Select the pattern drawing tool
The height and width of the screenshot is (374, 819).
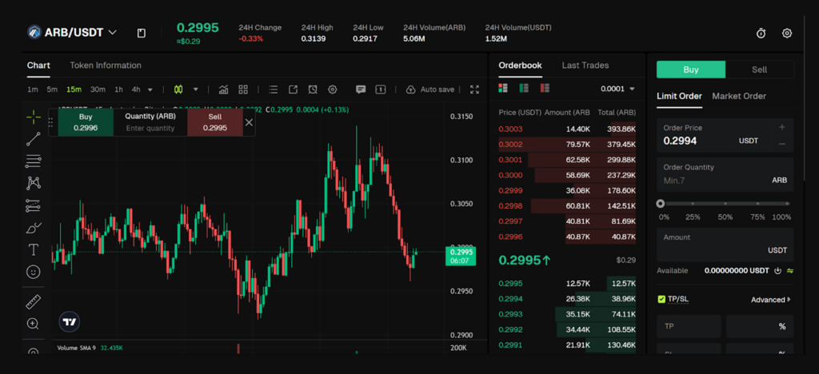point(34,183)
